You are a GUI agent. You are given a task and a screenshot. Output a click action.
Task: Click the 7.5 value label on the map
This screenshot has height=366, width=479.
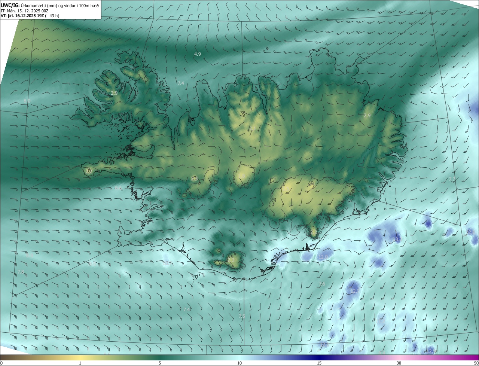(x=242, y=316)
